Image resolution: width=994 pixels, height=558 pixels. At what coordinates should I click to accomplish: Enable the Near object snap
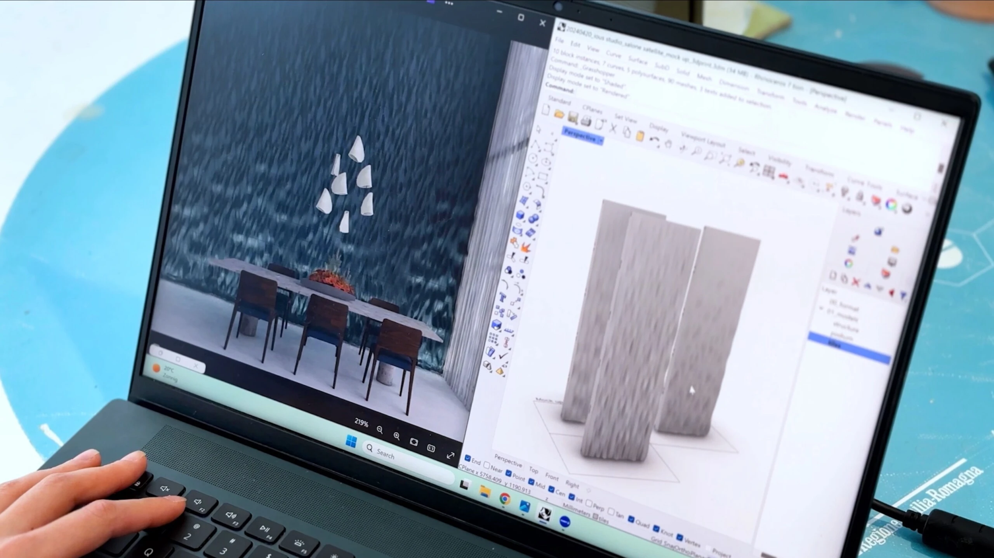[487, 465]
